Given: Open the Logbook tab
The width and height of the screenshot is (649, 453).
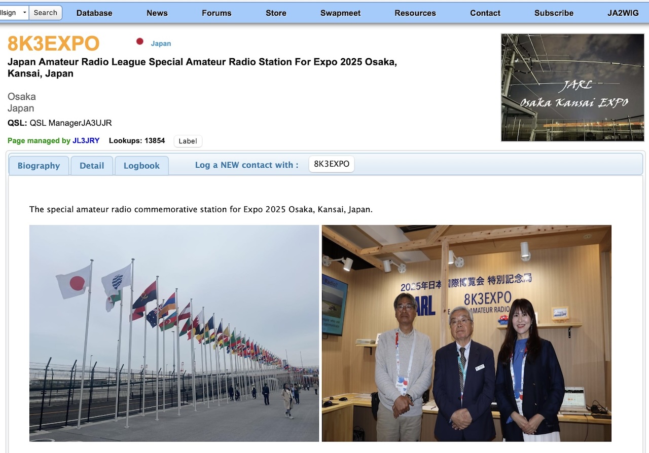Looking at the screenshot, I should [141, 166].
